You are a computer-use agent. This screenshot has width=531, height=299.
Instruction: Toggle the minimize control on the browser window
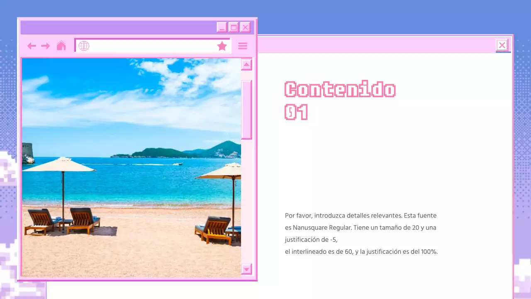222,27
